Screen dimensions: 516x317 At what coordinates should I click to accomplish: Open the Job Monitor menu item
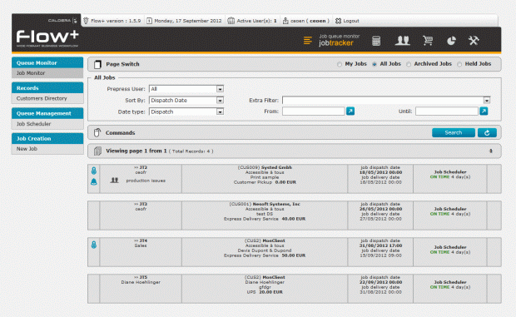(47, 73)
